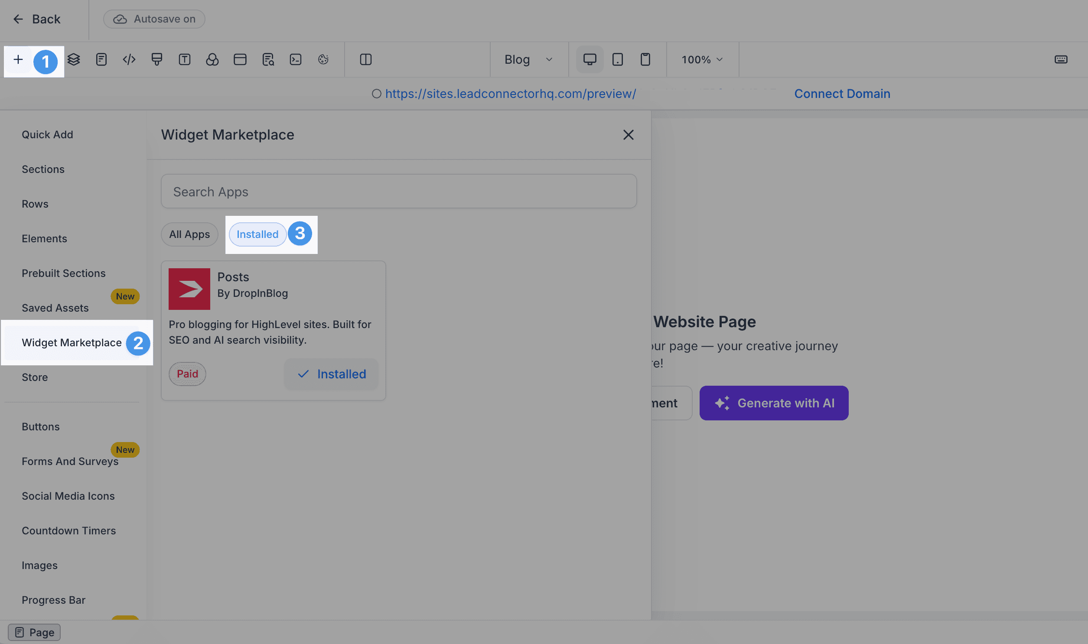The width and height of the screenshot is (1088, 644).
Task: Open the add element plus icon
Action: tap(18, 59)
